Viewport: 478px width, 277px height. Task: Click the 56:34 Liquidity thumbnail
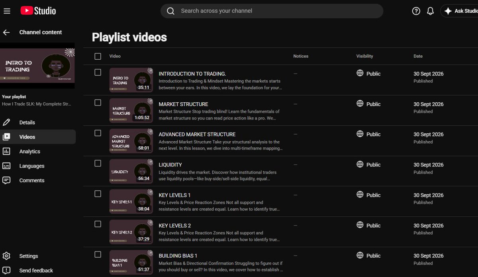click(131, 171)
